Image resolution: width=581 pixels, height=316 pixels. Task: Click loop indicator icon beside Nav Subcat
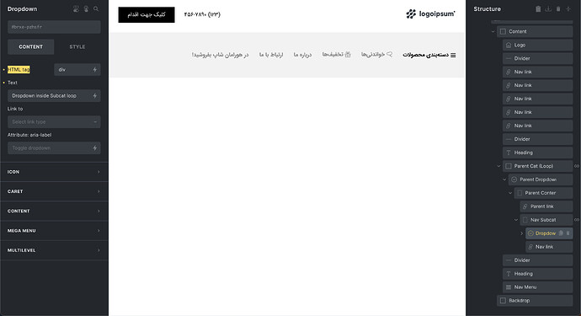click(577, 220)
